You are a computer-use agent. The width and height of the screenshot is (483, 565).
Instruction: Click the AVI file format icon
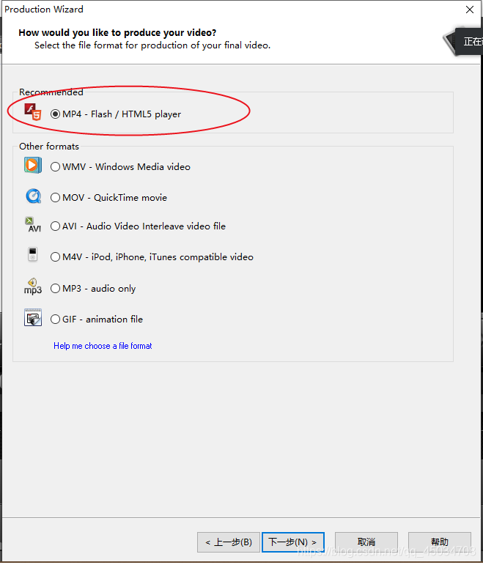tap(33, 224)
